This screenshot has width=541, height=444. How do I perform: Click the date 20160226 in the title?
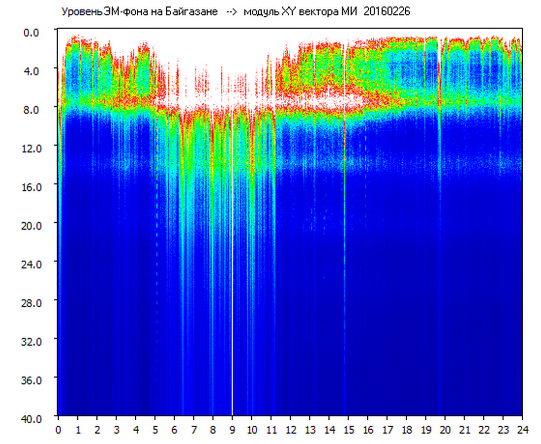pos(386,12)
